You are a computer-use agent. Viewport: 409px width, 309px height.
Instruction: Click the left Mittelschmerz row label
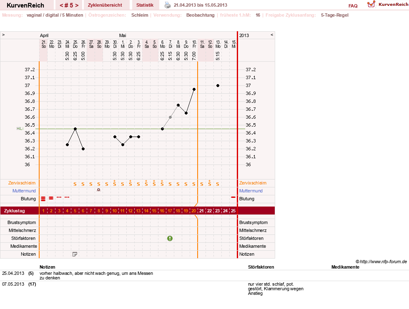22,231
